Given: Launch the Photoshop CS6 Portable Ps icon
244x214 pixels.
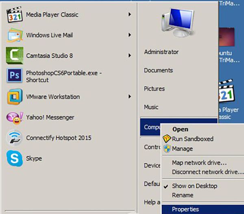Looking at the screenshot, I should 15,76.
